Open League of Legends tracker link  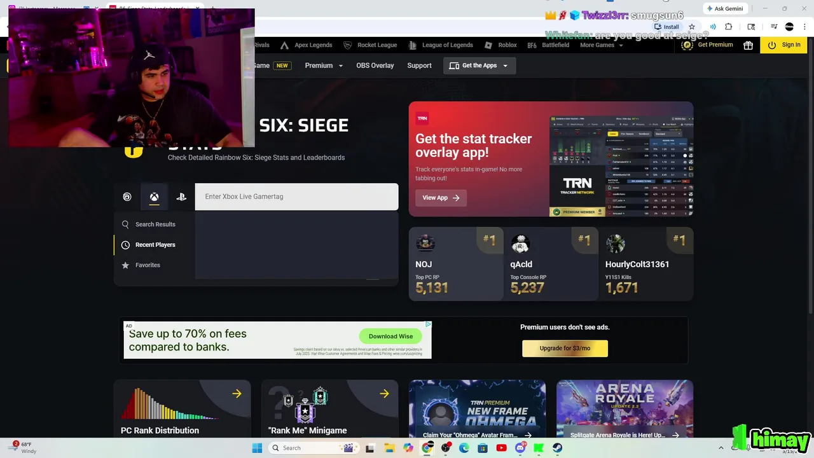pos(441,45)
